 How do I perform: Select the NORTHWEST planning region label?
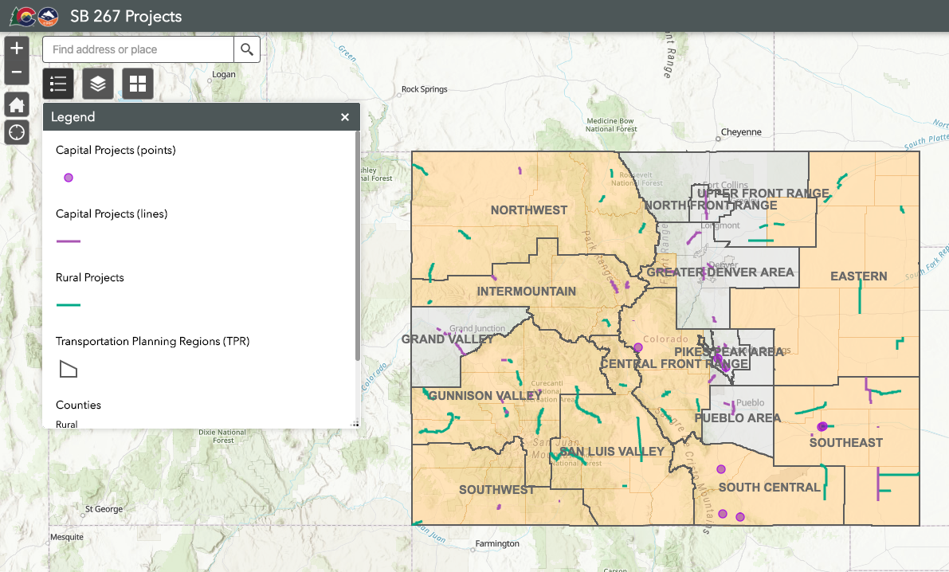click(529, 210)
